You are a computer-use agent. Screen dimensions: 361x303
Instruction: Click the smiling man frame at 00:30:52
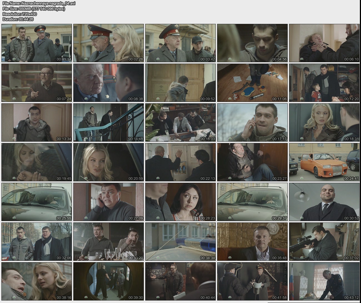coord(324,202)
